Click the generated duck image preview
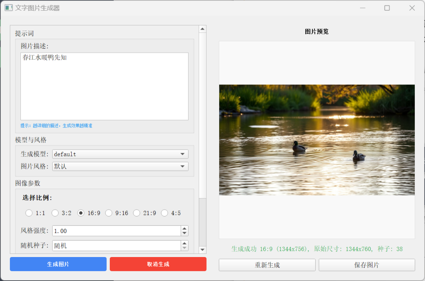The width and height of the screenshot is (425, 281). (x=317, y=140)
